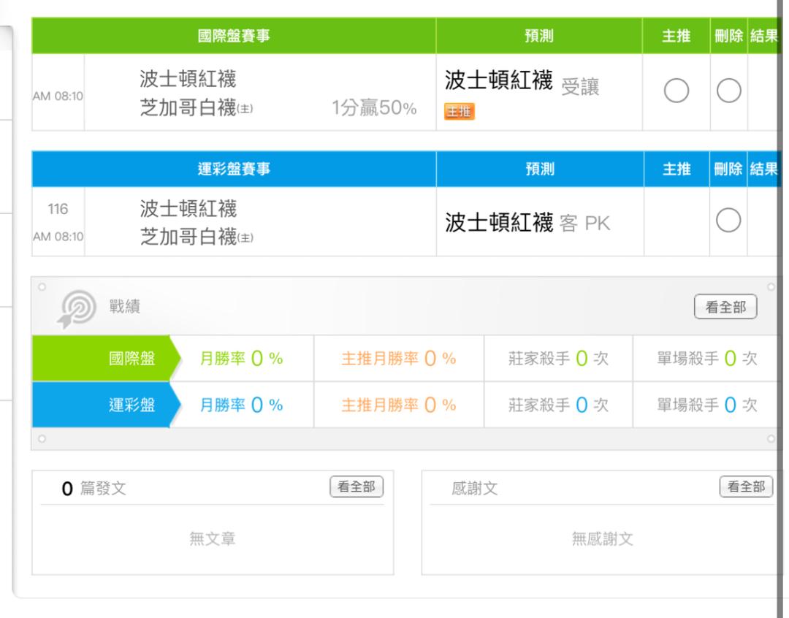Open the green 國際盤 tab
The image size is (789, 618).
106,359
